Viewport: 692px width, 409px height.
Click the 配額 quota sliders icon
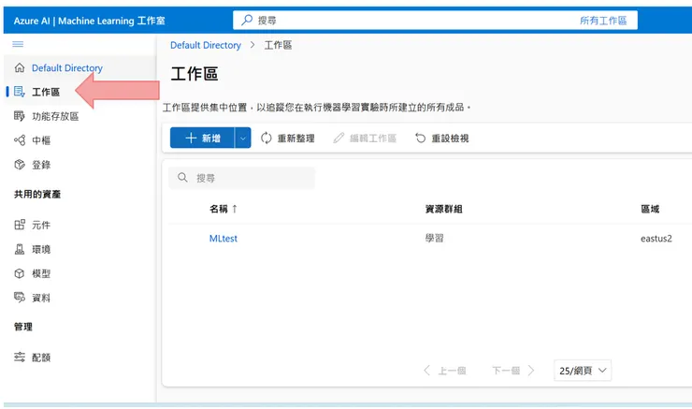pos(20,357)
